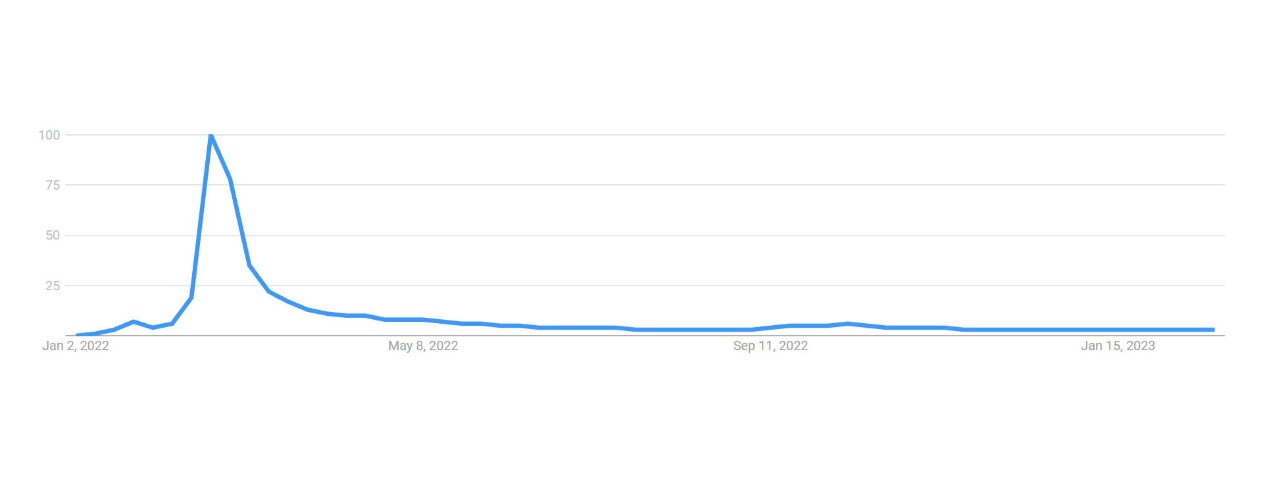Click the 50 label on the y-axis

click(53, 236)
